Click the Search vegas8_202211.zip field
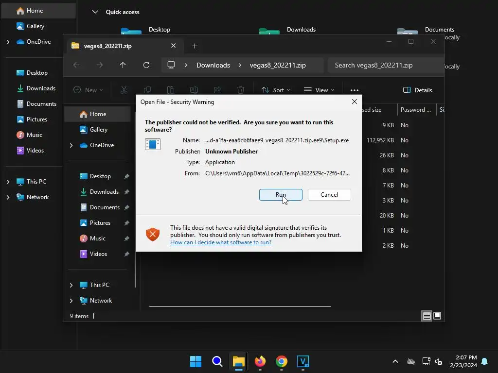Image resolution: width=498 pixels, height=373 pixels. tap(386, 66)
